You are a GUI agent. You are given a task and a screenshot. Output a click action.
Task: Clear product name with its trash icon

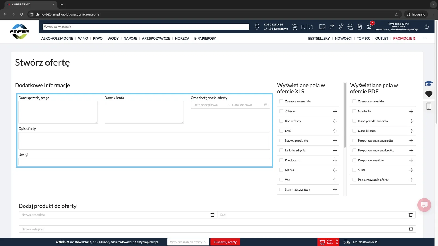point(212,215)
